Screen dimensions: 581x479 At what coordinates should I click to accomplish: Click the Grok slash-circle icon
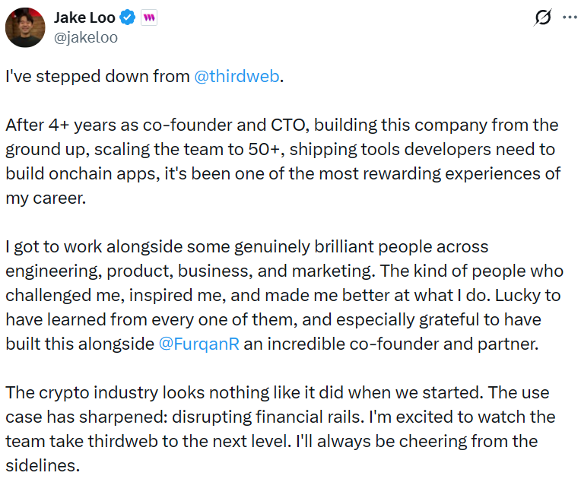pos(542,17)
